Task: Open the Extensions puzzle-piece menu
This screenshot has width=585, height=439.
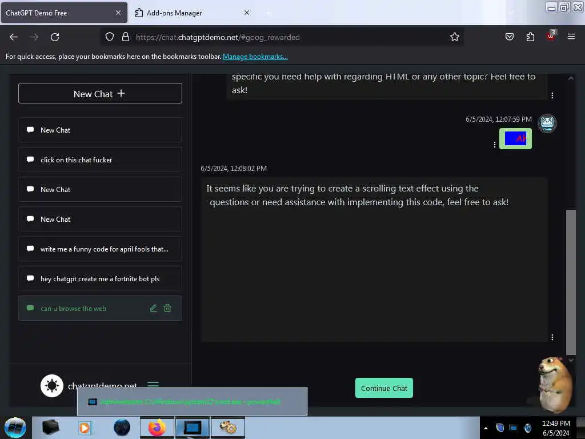Action: pos(530,37)
